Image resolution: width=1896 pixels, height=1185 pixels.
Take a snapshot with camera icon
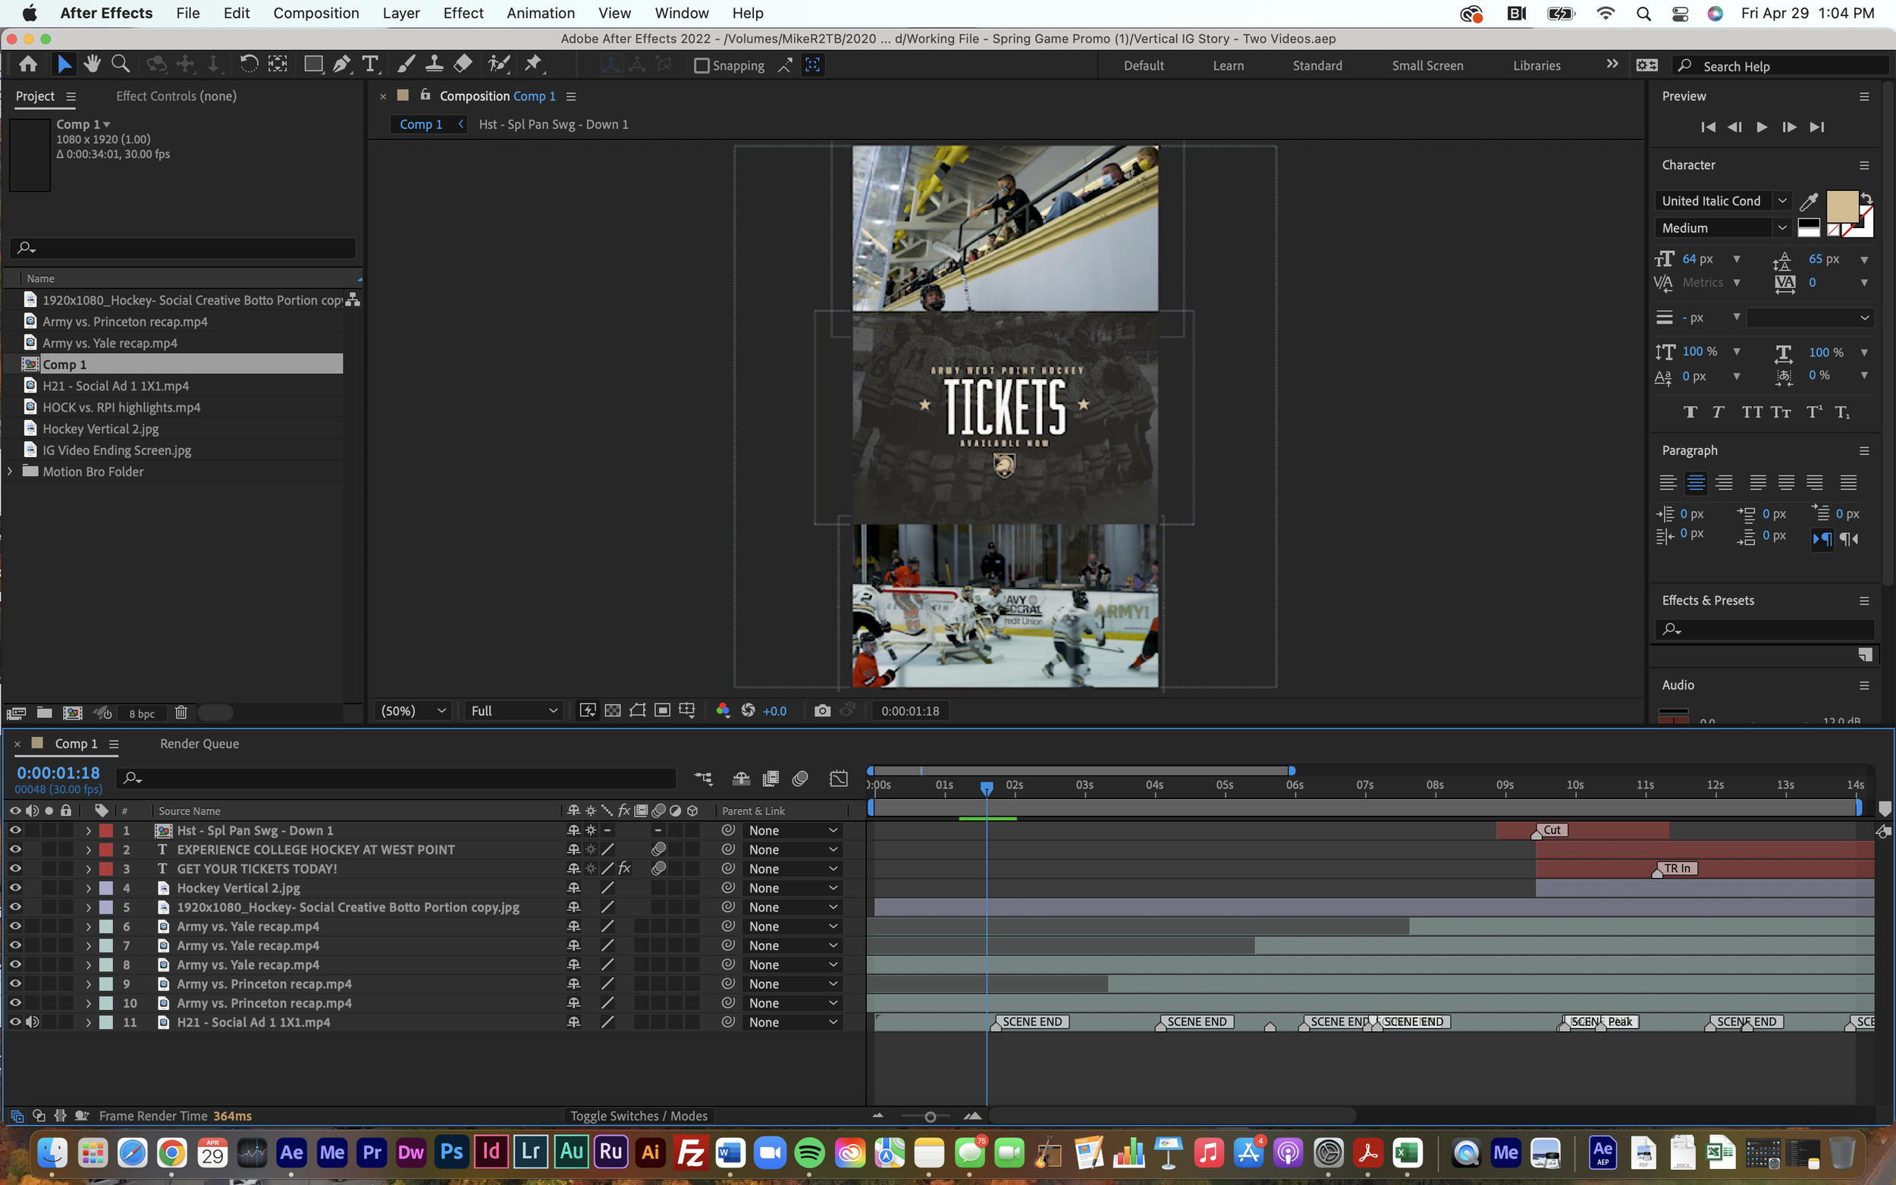click(821, 711)
